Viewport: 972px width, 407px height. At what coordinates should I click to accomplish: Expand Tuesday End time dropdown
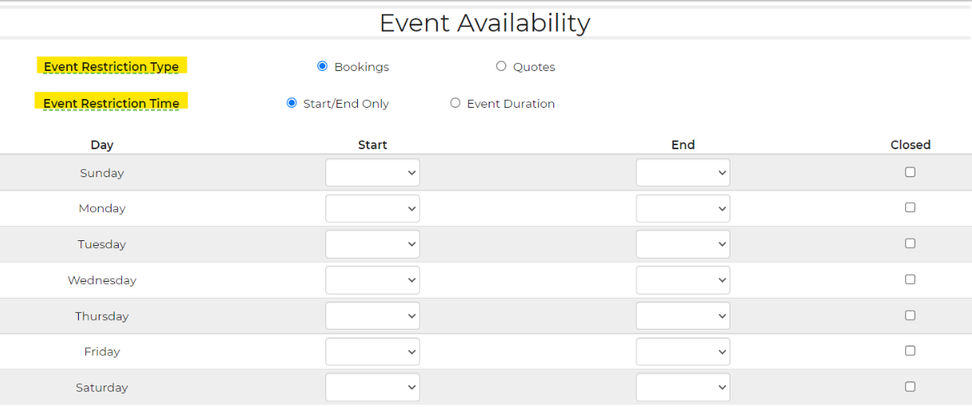pos(683,244)
